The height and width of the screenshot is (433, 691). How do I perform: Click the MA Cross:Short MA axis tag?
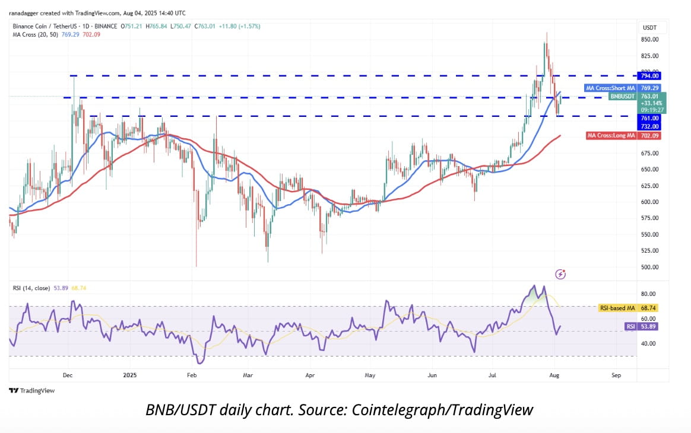(x=610, y=88)
